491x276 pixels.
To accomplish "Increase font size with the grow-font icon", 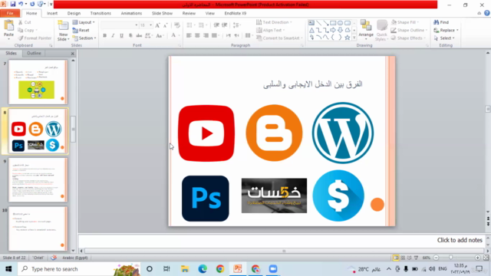I will (157, 25).
